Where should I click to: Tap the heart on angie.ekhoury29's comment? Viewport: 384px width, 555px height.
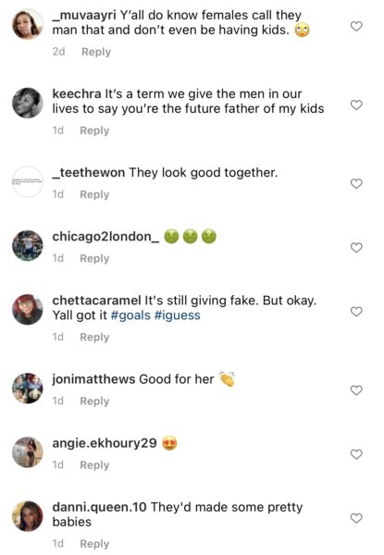click(x=356, y=454)
